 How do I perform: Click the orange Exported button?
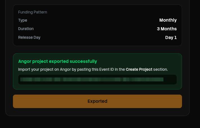[x=97, y=101]
